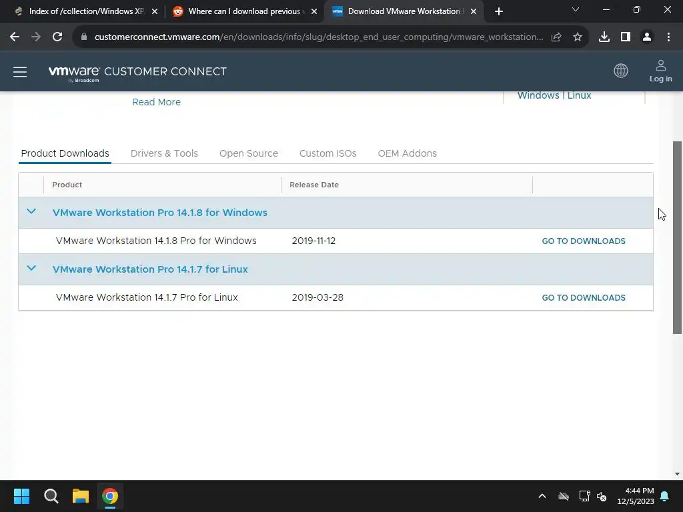Open VMware Workstation Pro 14.1.8 for Windows heading
Image resolution: width=683 pixels, height=512 pixels.
tap(160, 213)
